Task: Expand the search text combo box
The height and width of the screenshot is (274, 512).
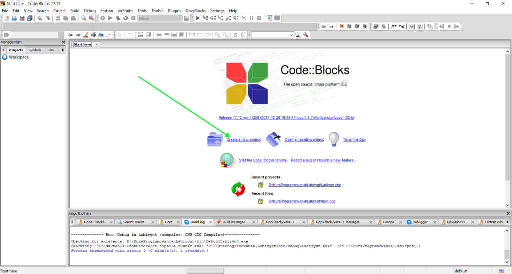Action: coord(291,35)
